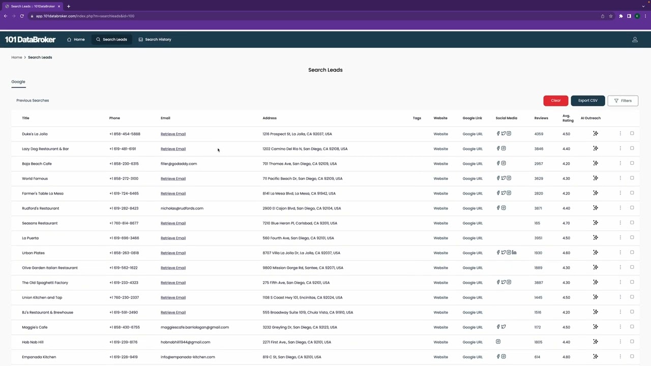Open Instagram icon for Hob Nob Hill
Image resolution: width=651 pixels, height=366 pixels.
coord(498,342)
